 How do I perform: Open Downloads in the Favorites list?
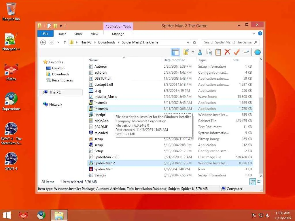(60, 74)
